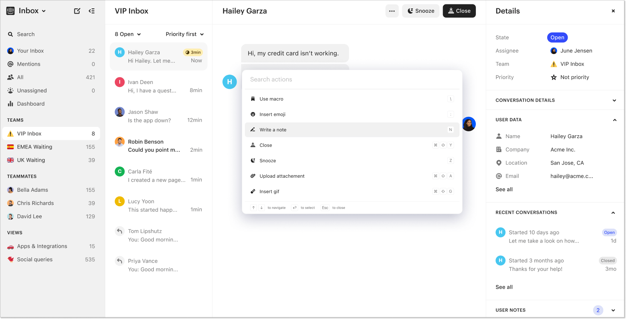
Task: Click the Write a note pencil icon
Action: [253, 130]
